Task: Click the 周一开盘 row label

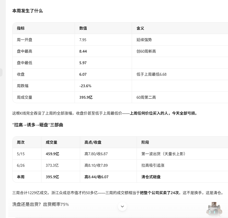Action: 24,40
